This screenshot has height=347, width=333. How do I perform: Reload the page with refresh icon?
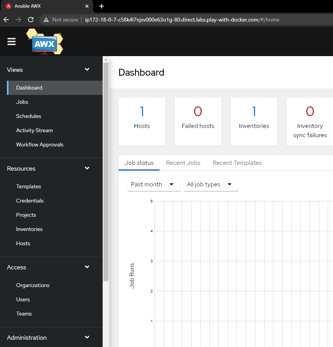coord(31,20)
